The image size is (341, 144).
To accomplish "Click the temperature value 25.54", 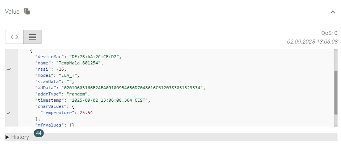I will (x=86, y=113).
